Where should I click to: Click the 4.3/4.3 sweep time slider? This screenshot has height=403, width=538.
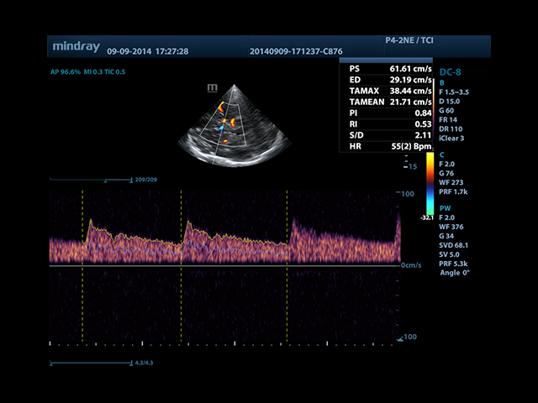91,364
